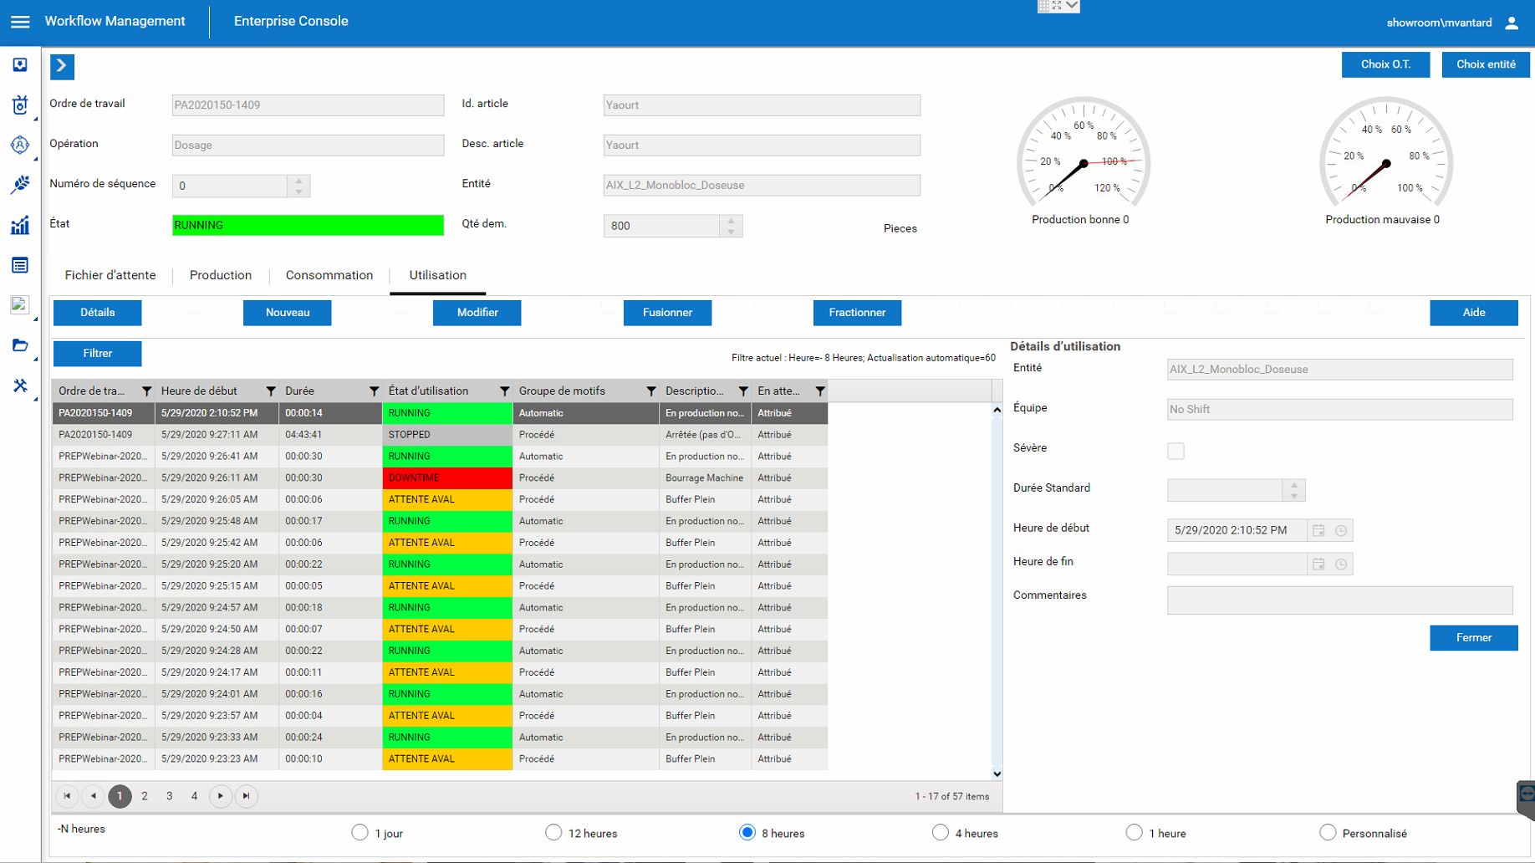Click the user profile icon

coord(1511,23)
